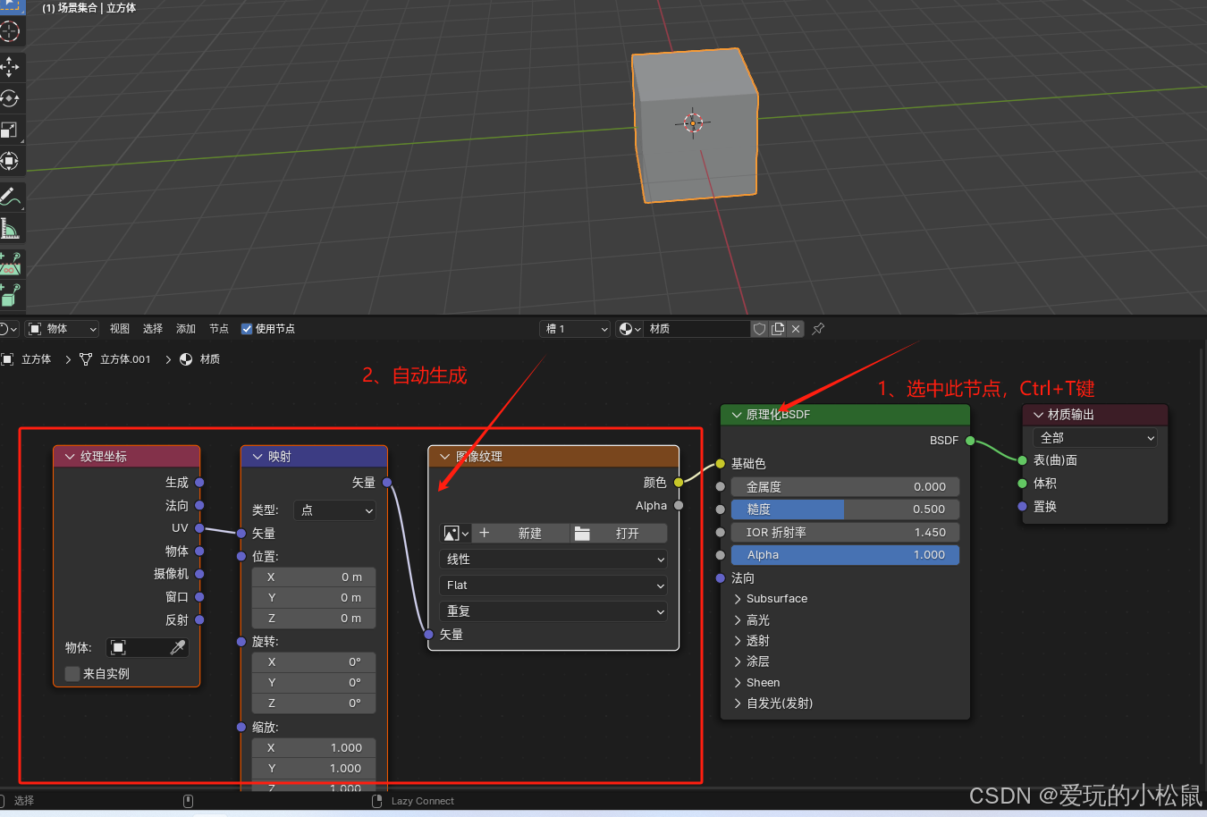Select the Scale tool in the viewport toolbar
Image resolution: width=1207 pixels, height=817 pixels.
(11, 131)
